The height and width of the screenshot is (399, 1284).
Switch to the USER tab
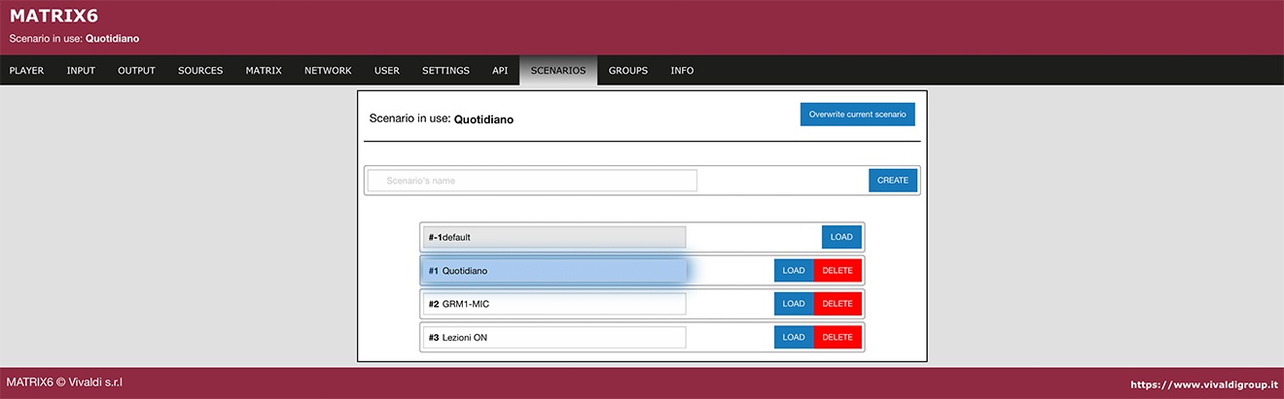[387, 71]
